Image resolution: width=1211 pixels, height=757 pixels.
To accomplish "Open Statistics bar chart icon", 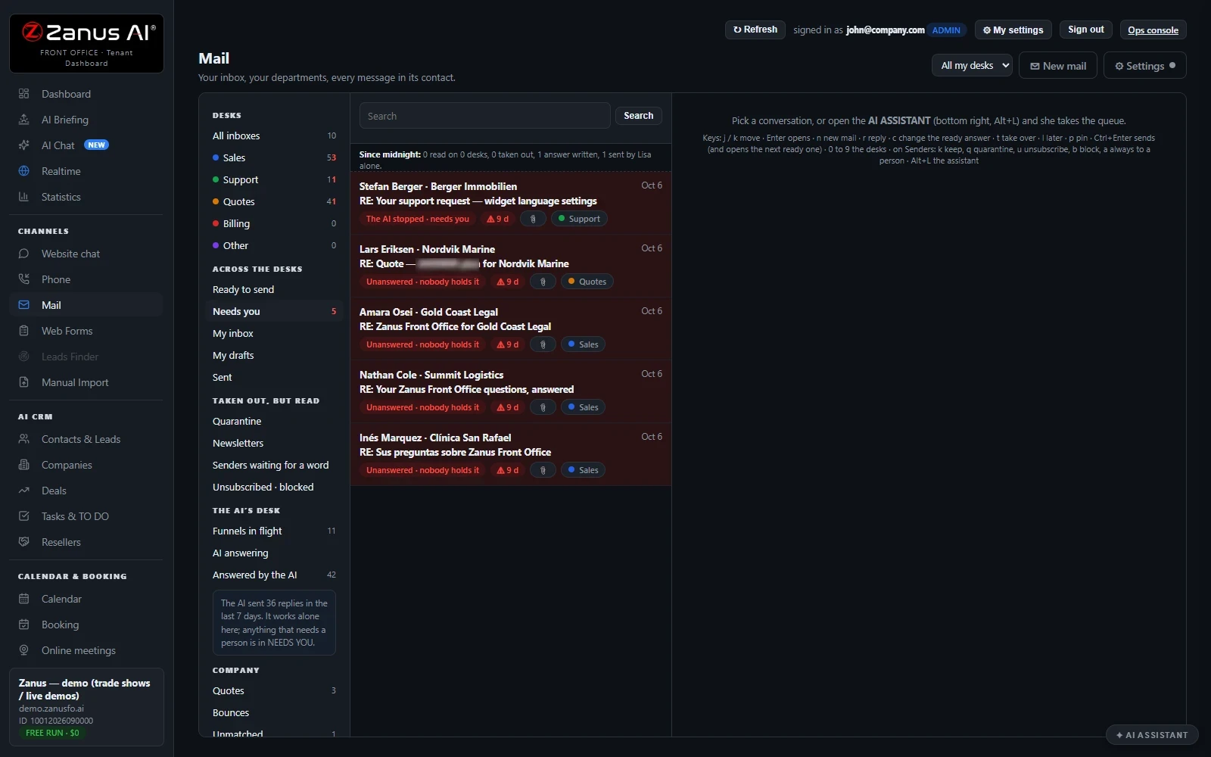I will pos(23,197).
